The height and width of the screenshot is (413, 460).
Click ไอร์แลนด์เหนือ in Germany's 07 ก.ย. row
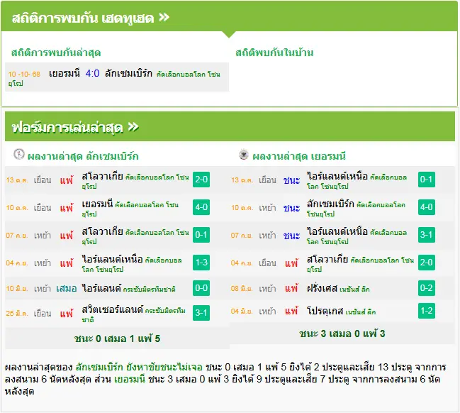pyautogui.click(x=337, y=231)
